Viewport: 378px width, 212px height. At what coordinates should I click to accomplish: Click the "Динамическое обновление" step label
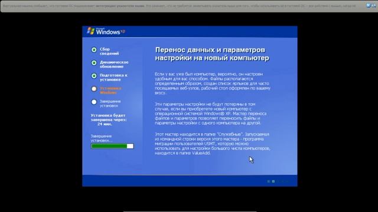(x=114, y=64)
